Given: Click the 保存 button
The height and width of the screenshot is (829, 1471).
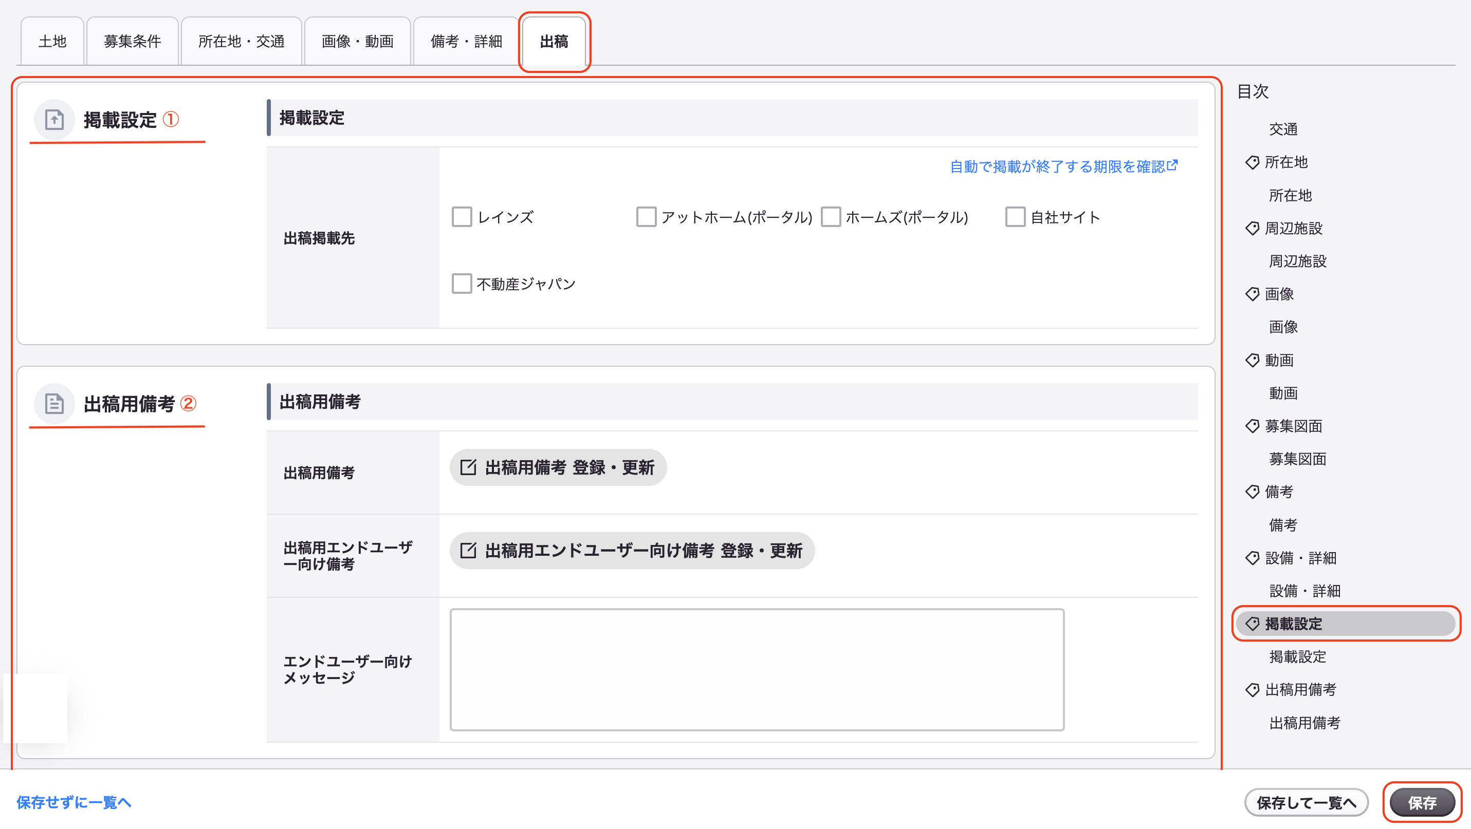Looking at the screenshot, I should coord(1422,803).
